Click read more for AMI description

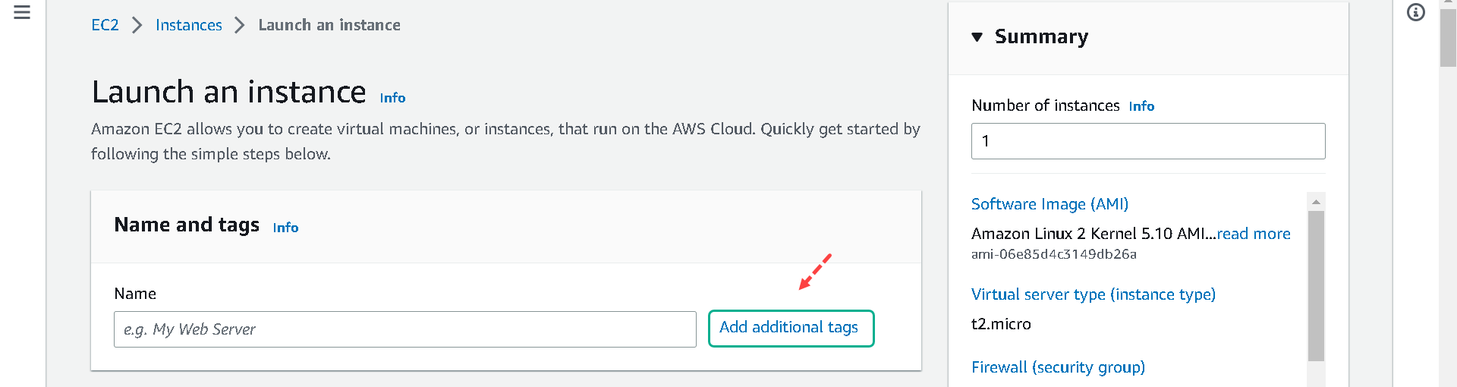(1254, 234)
